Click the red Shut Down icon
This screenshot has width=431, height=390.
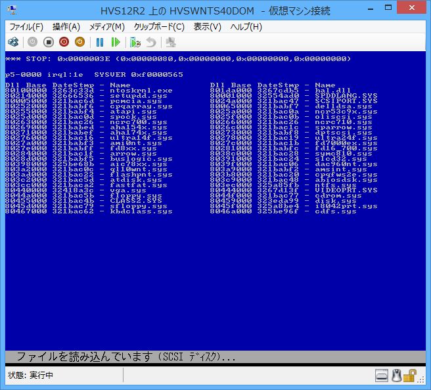point(64,42)
